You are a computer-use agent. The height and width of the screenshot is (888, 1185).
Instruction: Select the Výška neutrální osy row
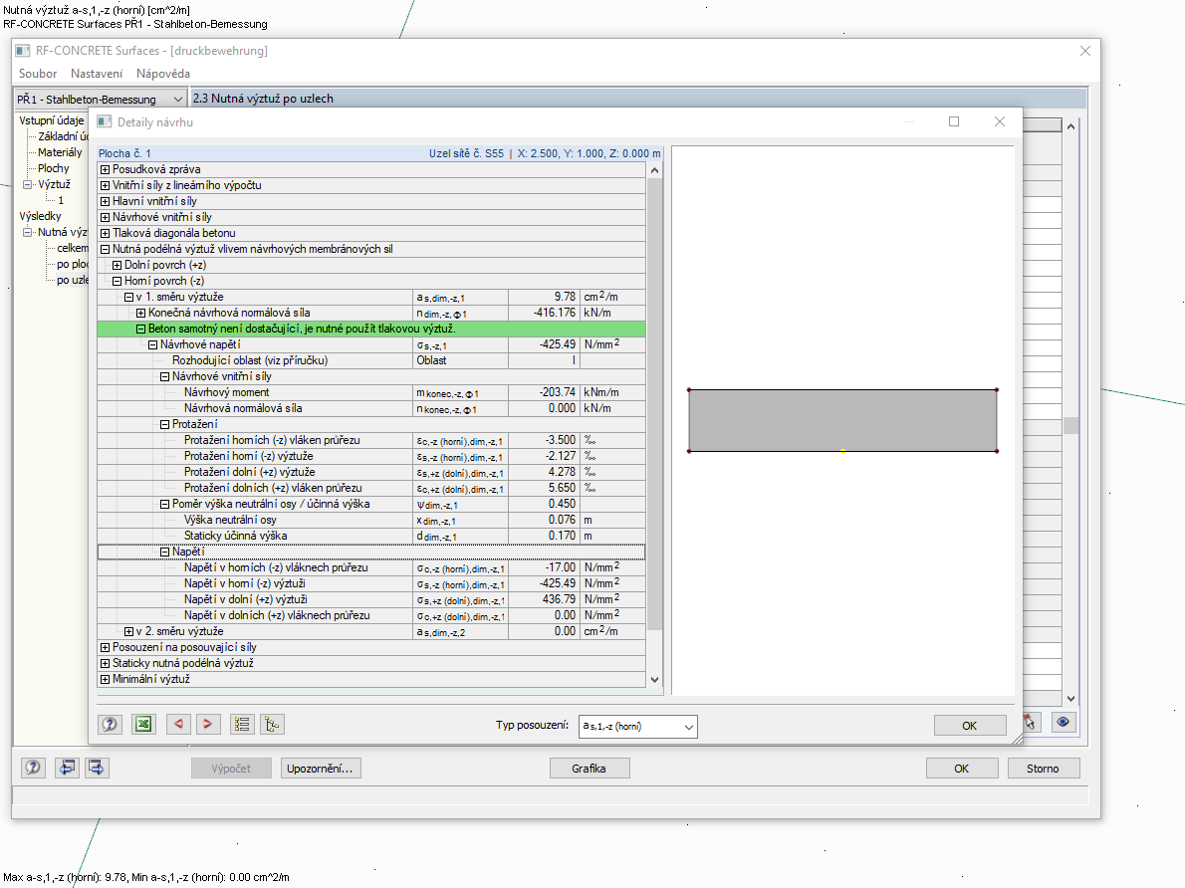[371, 520]
